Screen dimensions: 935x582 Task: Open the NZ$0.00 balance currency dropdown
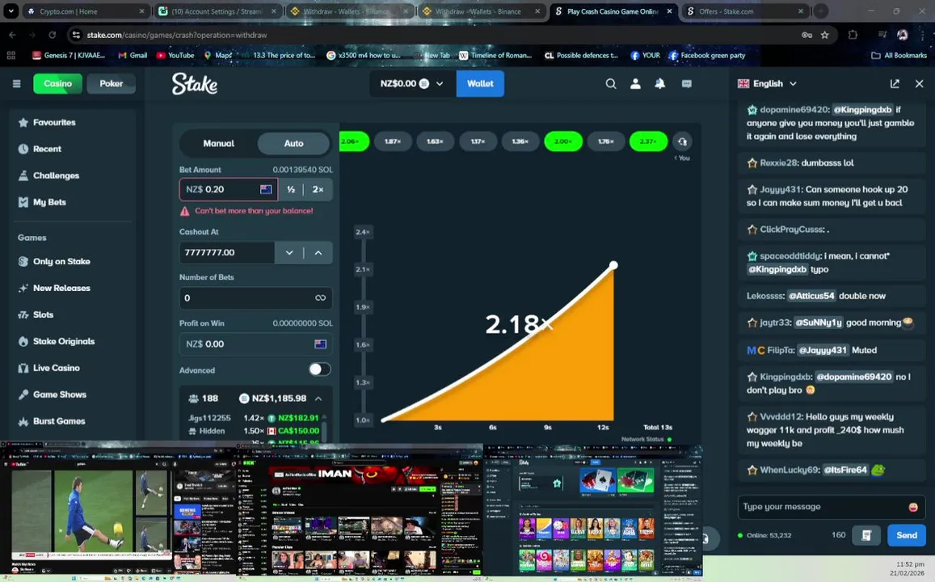(x=412, y=83)
